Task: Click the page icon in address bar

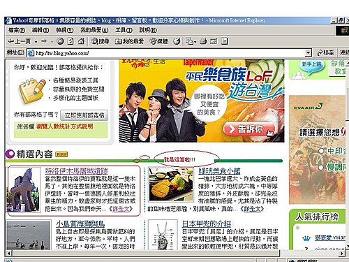Action: (31, 53)
